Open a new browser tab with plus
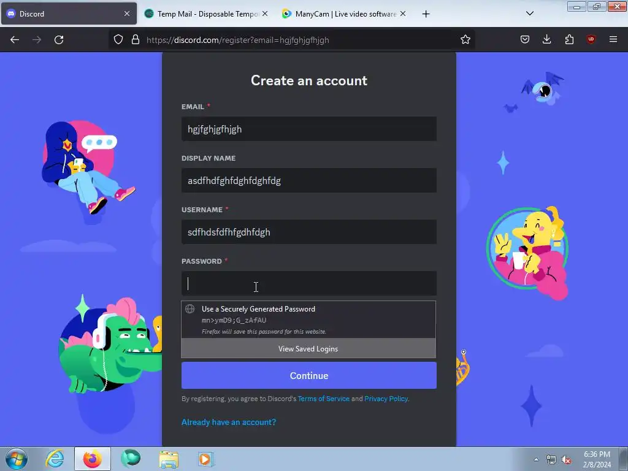The image size is (628, 471). click(426, 14)
